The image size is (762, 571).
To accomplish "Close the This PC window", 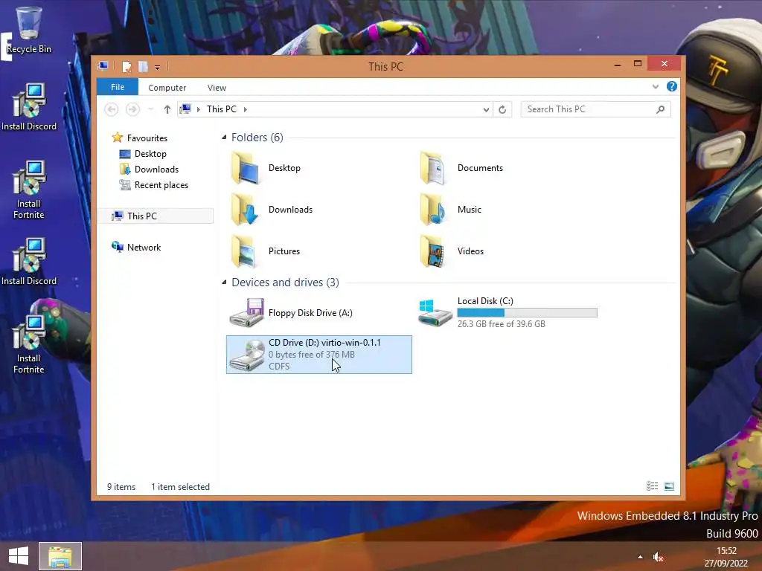I will 665,64.
